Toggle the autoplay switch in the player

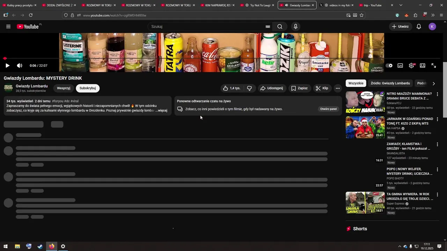click(389, 66)
